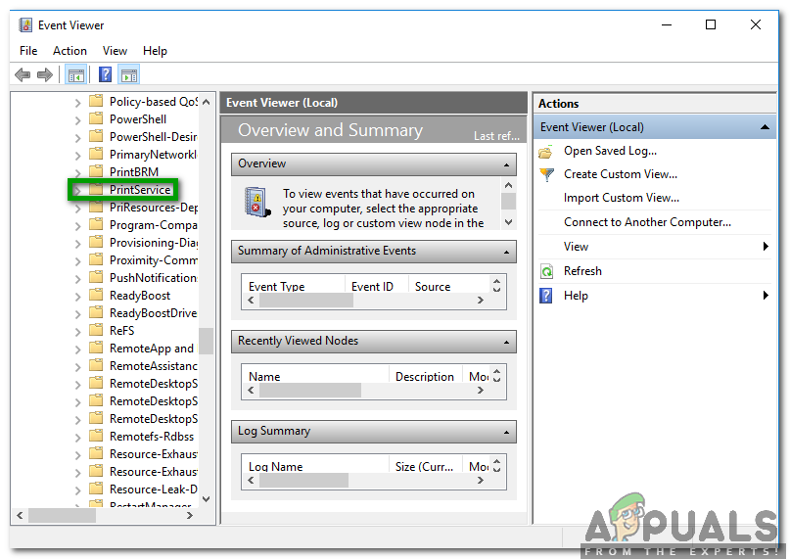Viewport: 790px width, 559px height.
Task: Click the Forward arrow toolbar icon
Action: point(45,75)
